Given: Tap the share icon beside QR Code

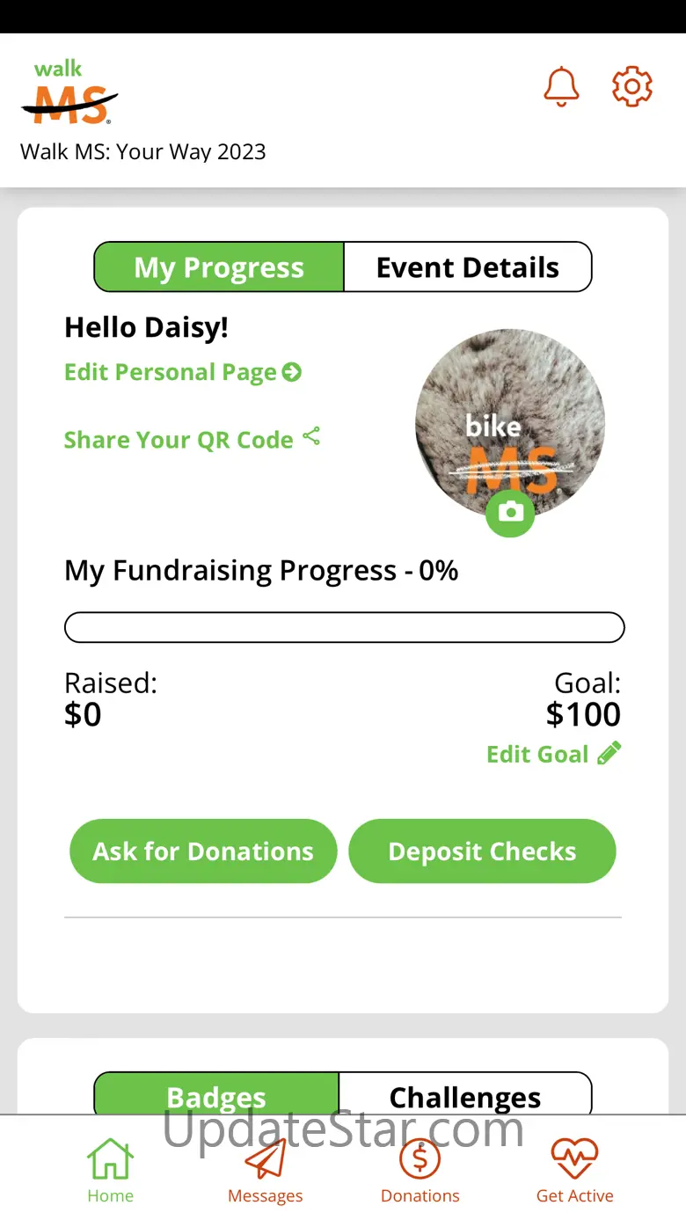Looking at the screenshot, I should pyautogui.click(x=311, y=436).
